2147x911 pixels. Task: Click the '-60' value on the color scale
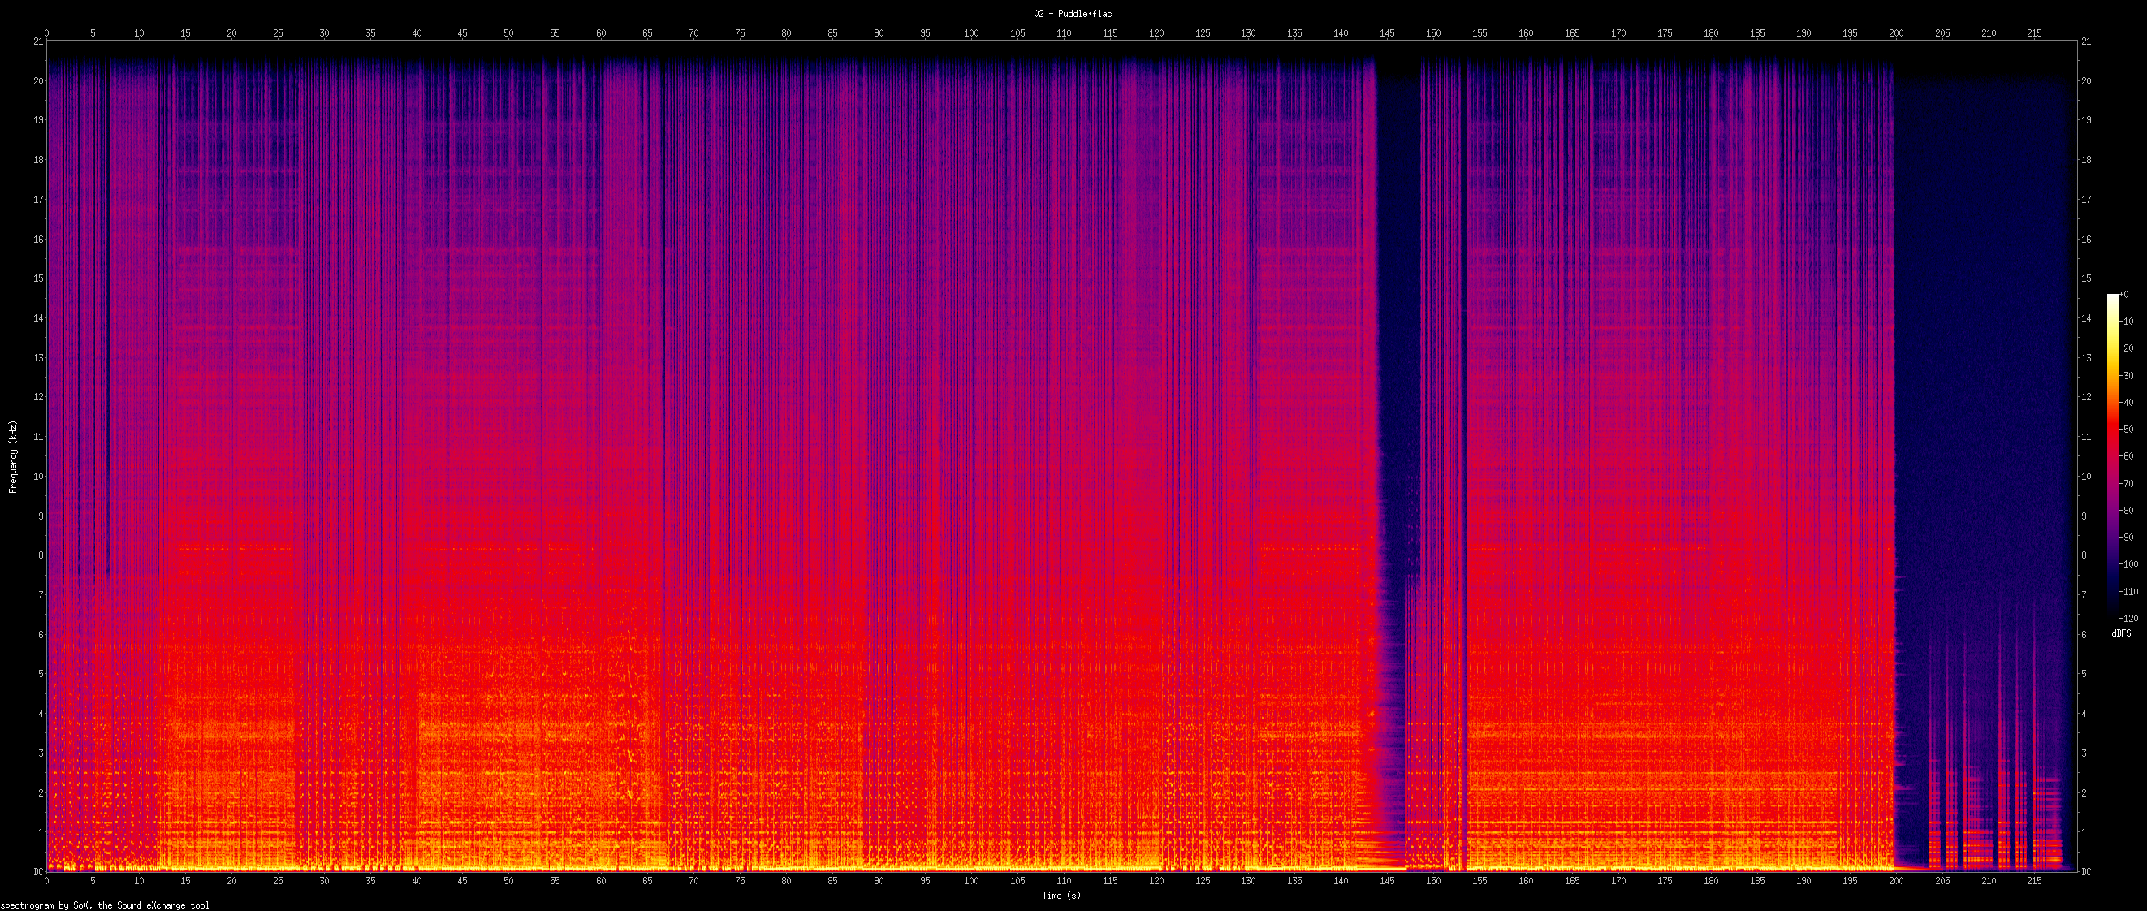coord(2127,457)
